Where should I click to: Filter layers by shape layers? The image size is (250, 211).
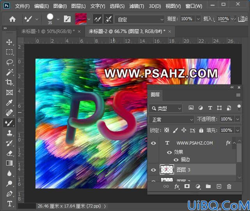220,108
